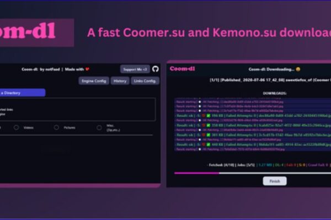The image size is (331, 220).
Task: Click the Published_2020-07-06 post title
Action: [x=270, y=80]
